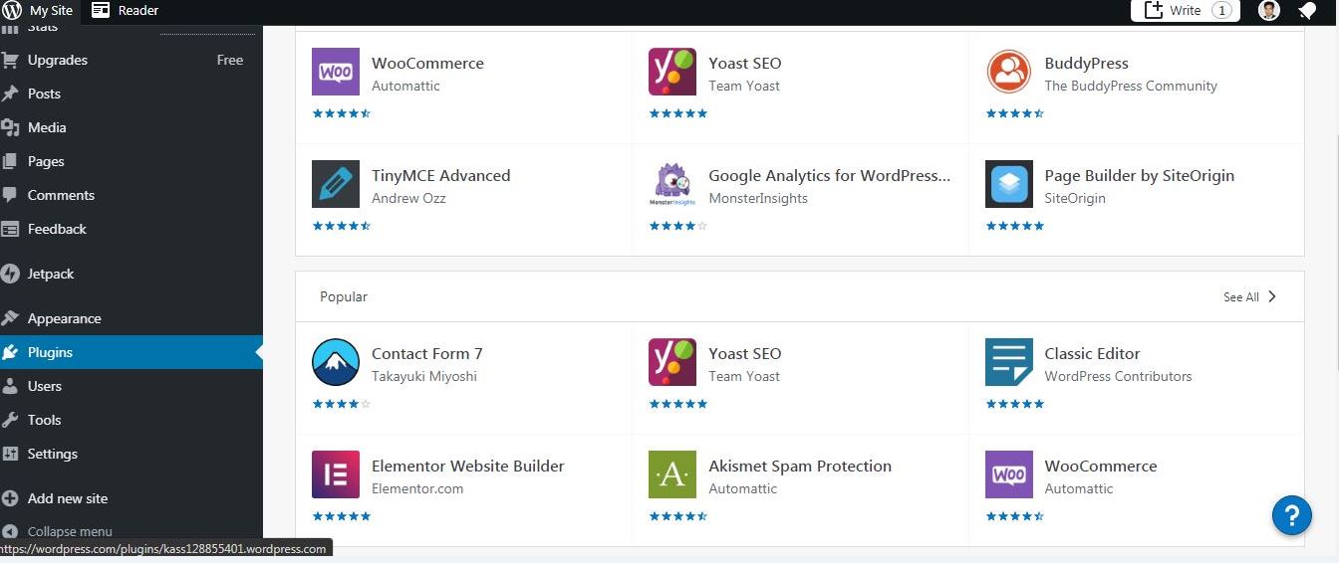Click the blue help question mark button
This screenshot has height=563, width=1339.
point(1291,515)
